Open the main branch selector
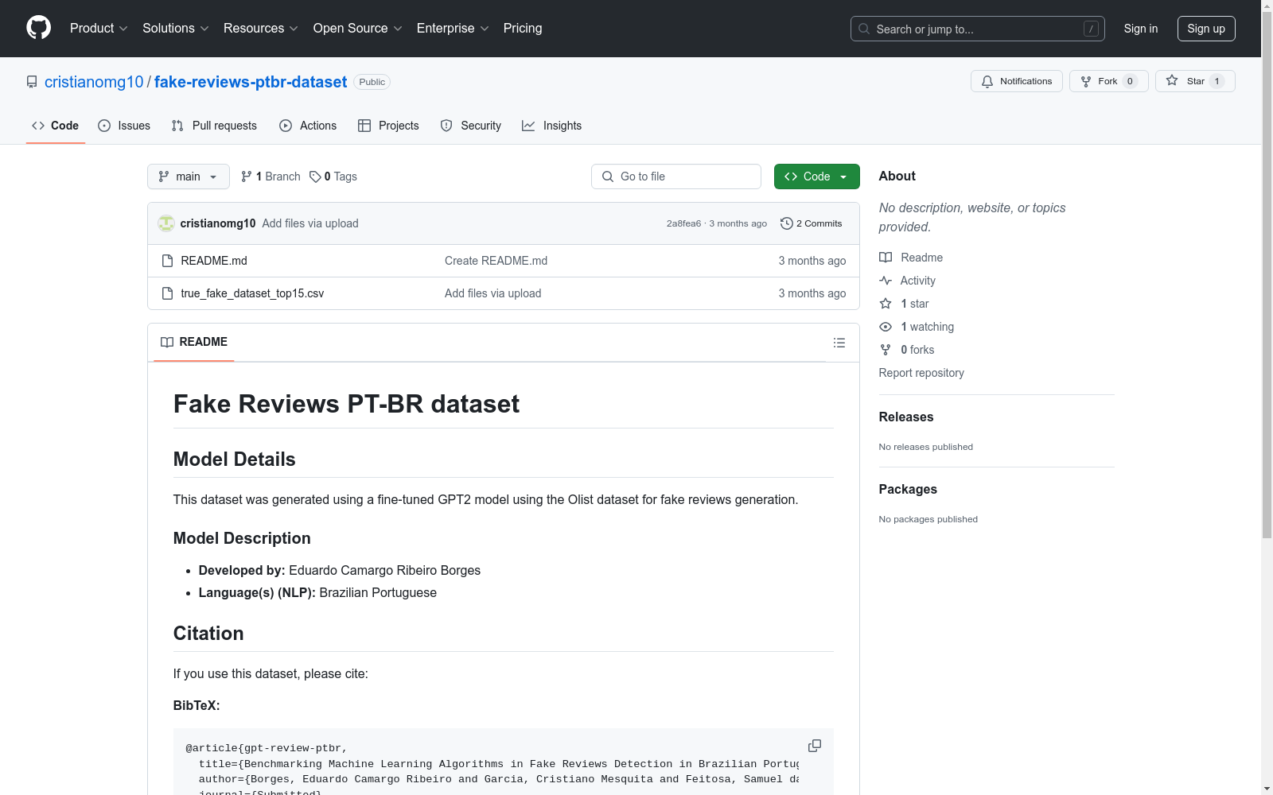 pyautogui.click(x=189, y=176)
